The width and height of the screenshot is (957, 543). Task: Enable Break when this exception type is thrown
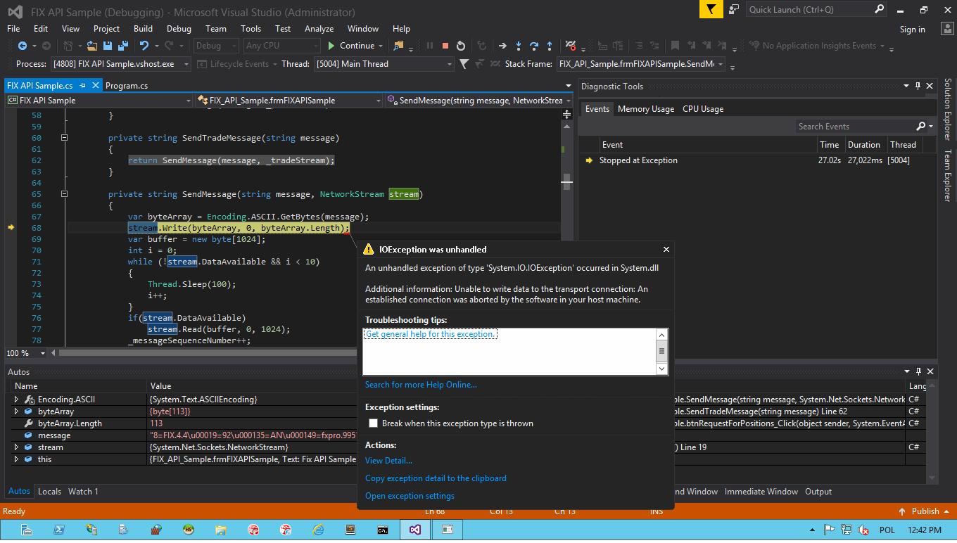point(373,423)
